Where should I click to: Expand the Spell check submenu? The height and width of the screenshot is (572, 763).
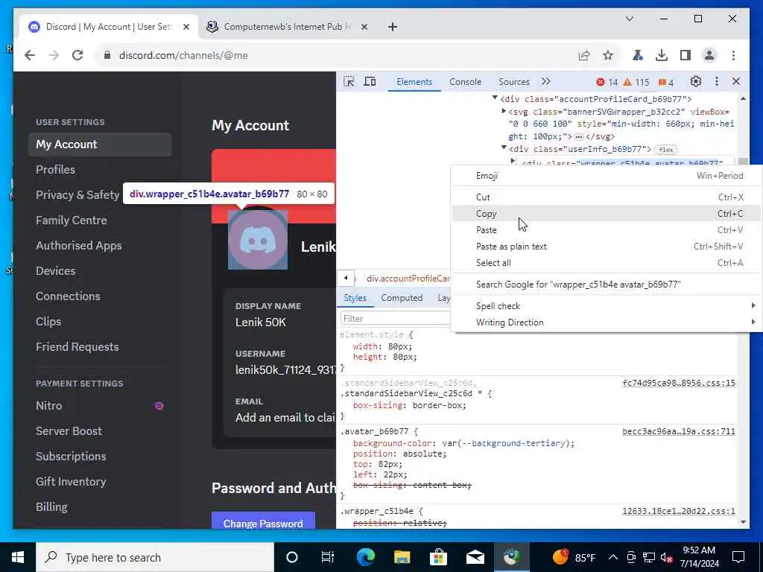click(606, 306)
